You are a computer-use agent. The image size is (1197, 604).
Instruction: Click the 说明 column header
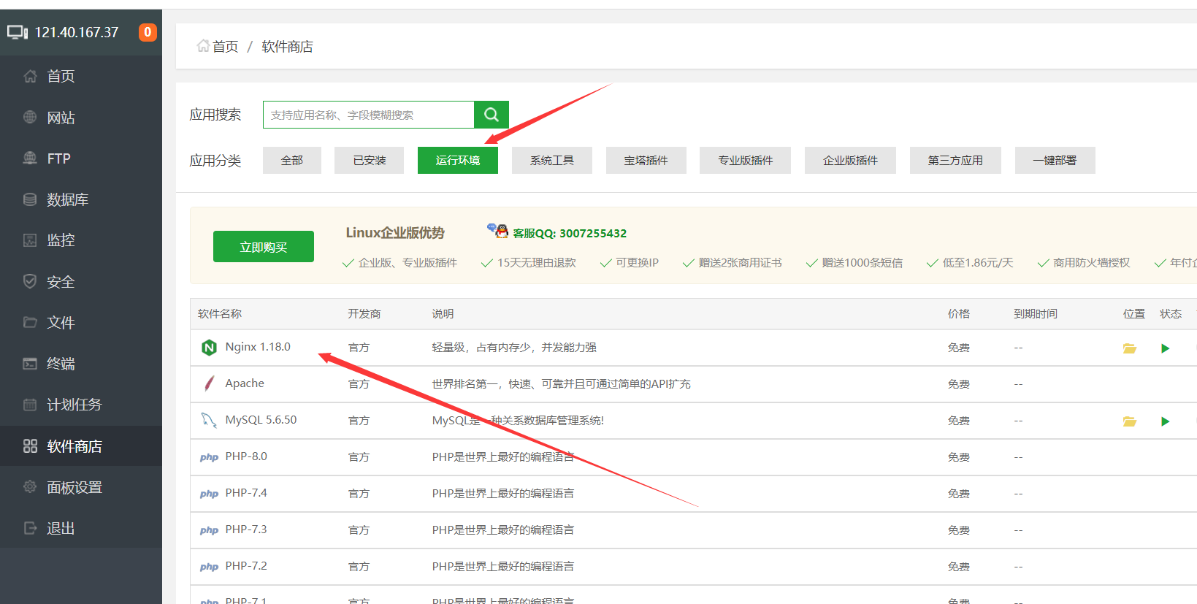pos(443,313)
